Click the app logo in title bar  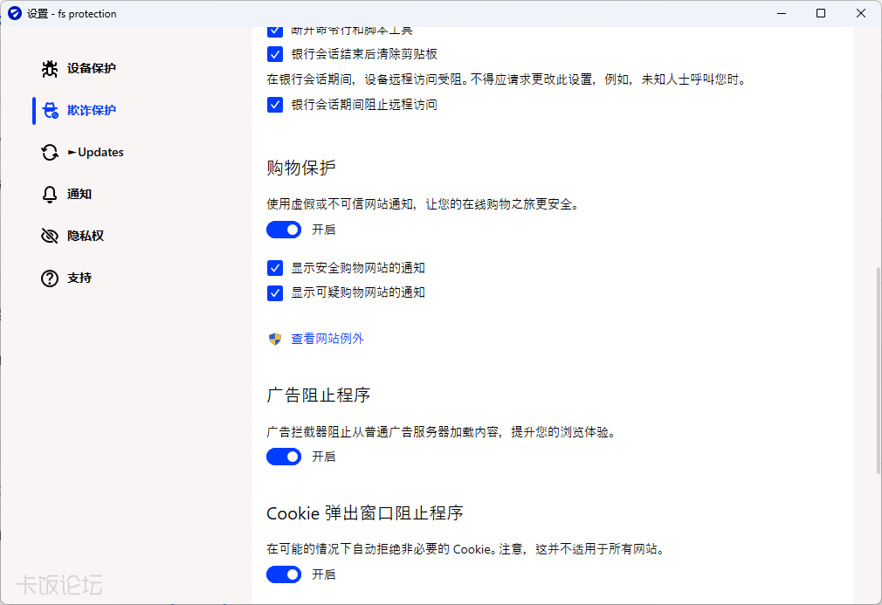15,13
